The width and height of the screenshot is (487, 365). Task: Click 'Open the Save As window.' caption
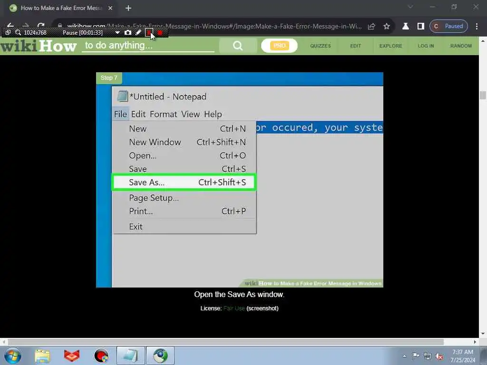239,294
